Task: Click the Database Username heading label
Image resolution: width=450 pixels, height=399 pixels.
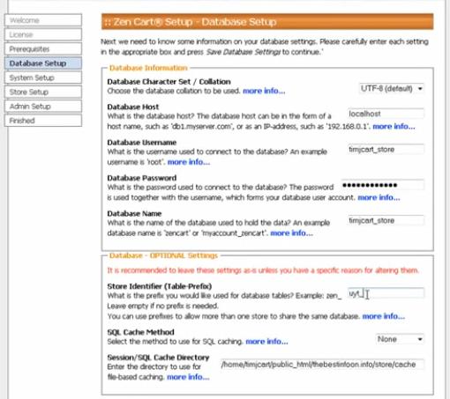Action: pyautogui.click(x=142, y=143)
